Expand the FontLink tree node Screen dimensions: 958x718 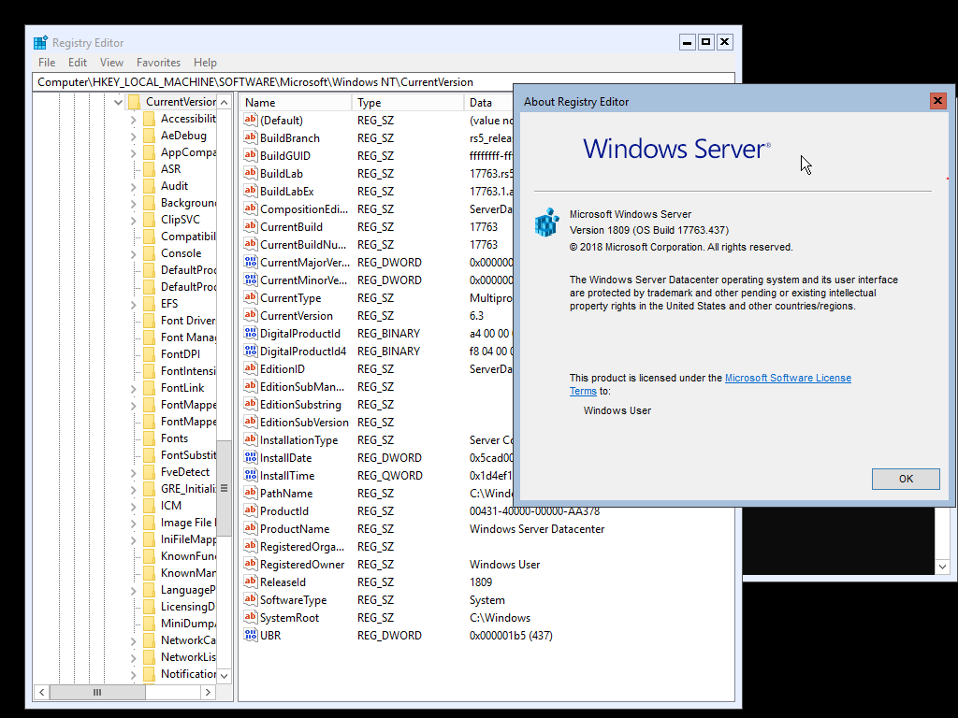[x=133, y=388]
